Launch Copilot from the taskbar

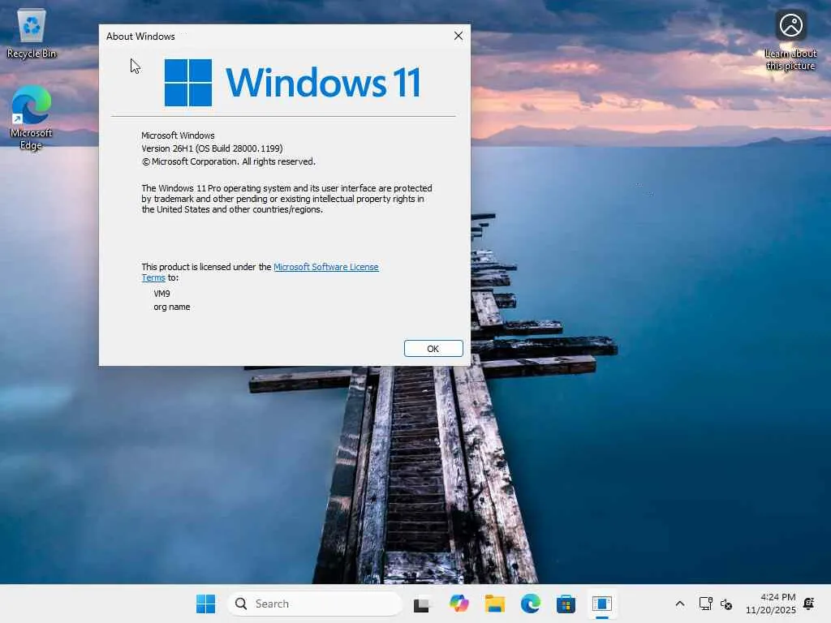tap(459, 604)
